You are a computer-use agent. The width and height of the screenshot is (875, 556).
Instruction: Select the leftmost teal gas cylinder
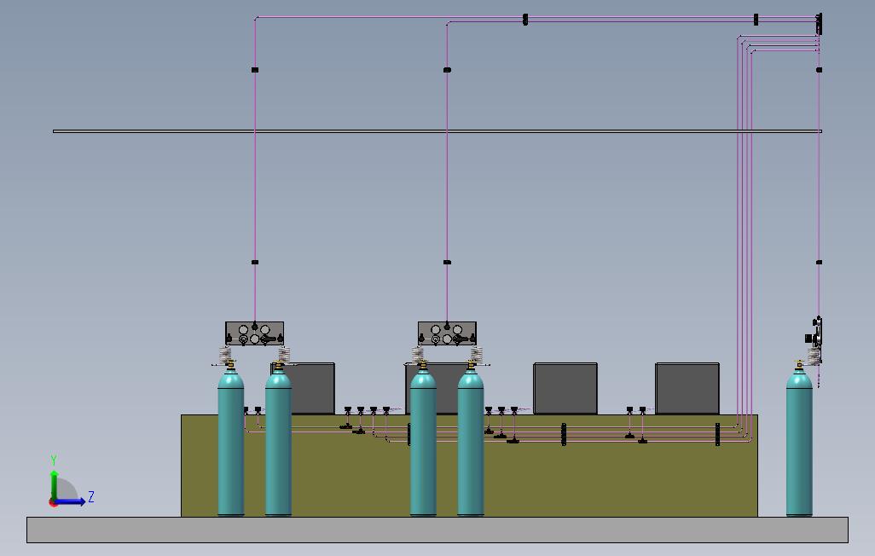click(230, 443)
